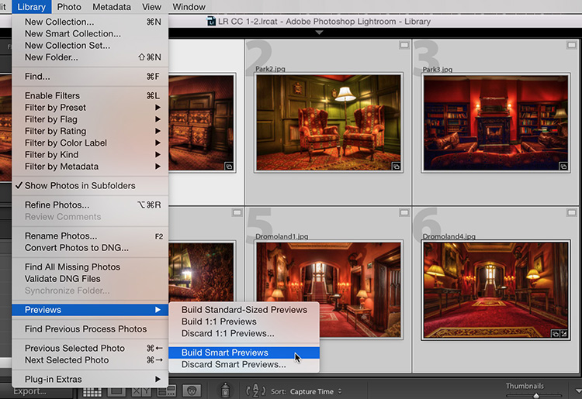Open the Sort Capture Time dropdown
Image resolution: width=582 pixels, height=399 pixels.
[x=315, y=391]
